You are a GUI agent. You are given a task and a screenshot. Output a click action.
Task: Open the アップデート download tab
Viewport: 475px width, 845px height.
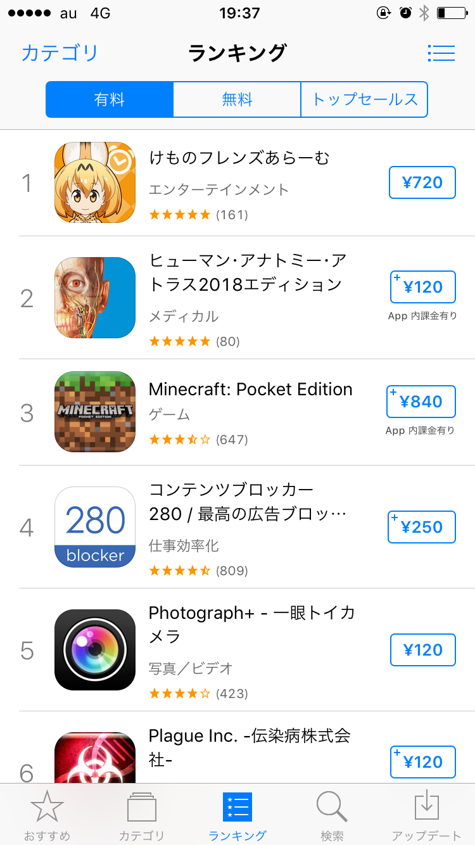pyautogui.click(x=427, y=816)
